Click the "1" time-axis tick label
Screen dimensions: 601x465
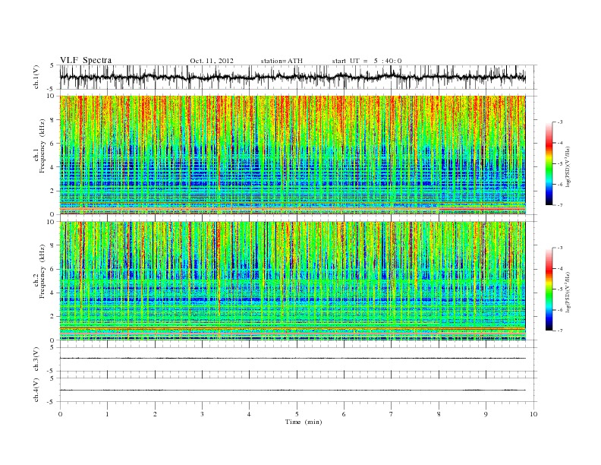107,414
